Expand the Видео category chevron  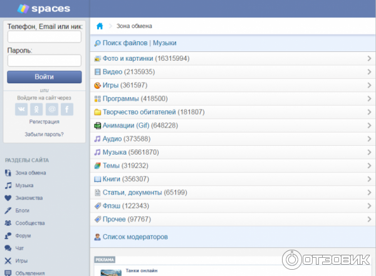[369, 72]
